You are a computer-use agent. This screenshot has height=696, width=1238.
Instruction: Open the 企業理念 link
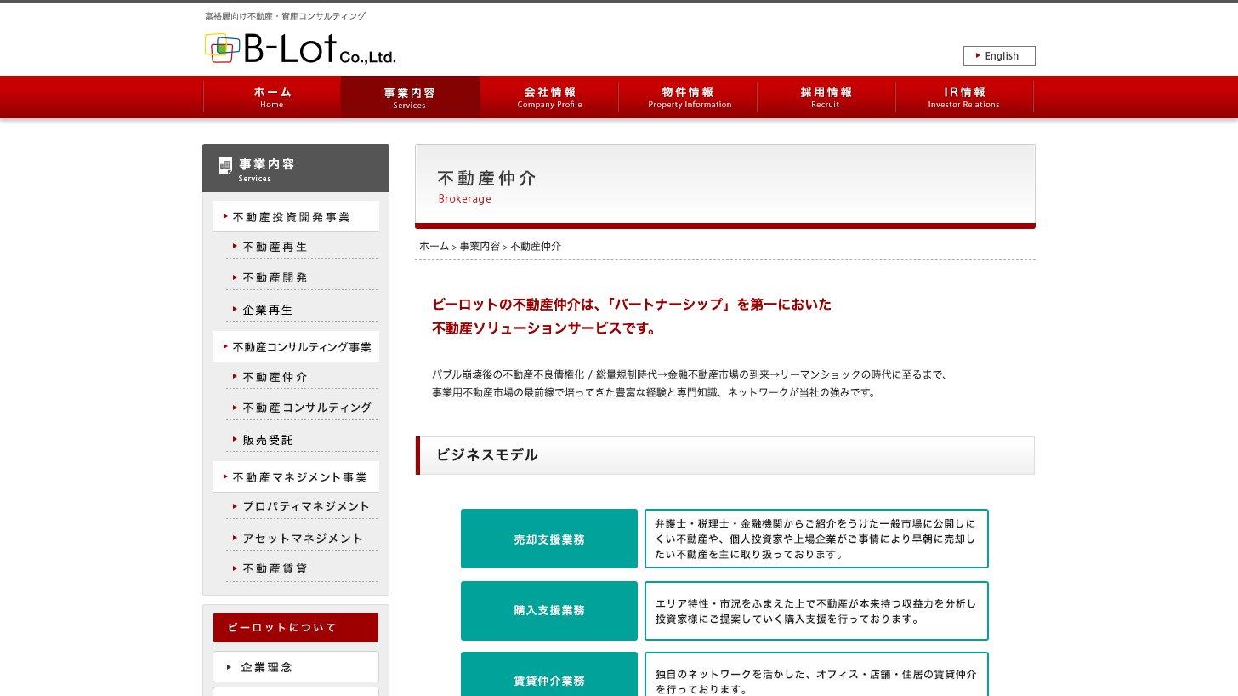(x=296, y=667)
